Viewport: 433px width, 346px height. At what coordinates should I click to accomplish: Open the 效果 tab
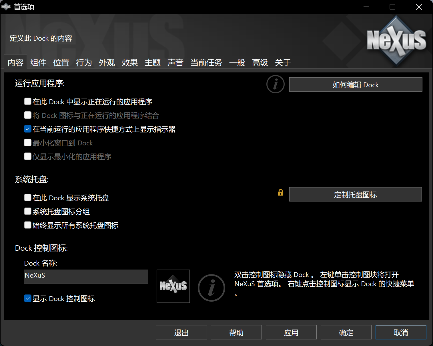(130, 62)
